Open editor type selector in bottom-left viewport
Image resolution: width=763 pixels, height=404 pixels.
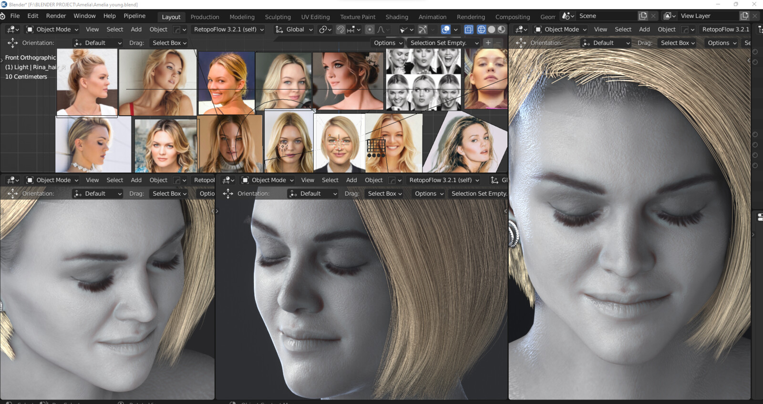tap(13, 180)
